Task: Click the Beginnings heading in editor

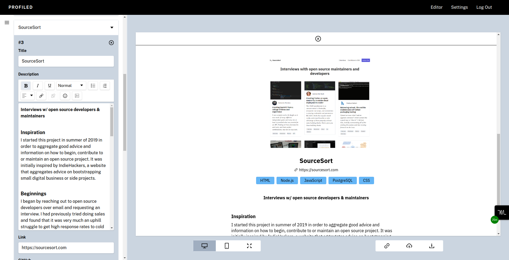Action: [33, 194]
